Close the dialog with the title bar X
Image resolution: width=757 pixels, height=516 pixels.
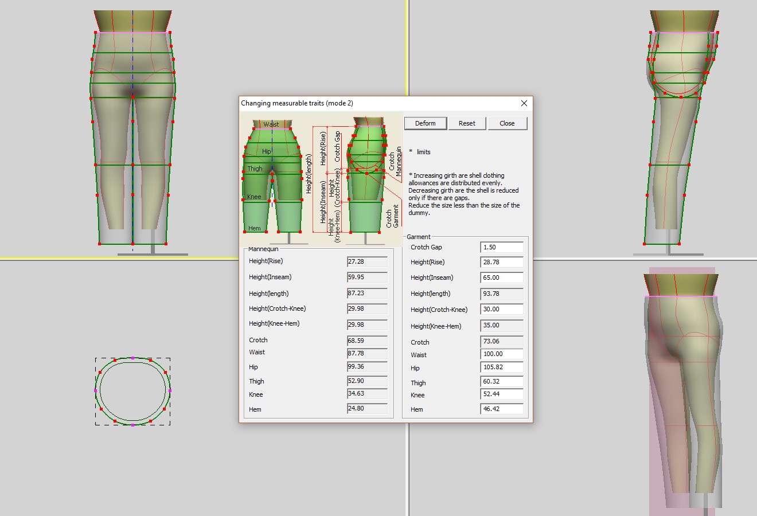pos(524,103)
